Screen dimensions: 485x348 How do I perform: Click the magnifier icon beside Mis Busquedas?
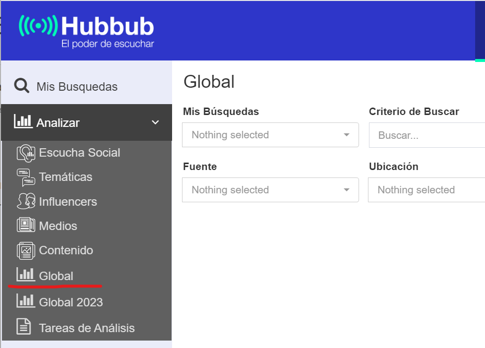point(22,86)
